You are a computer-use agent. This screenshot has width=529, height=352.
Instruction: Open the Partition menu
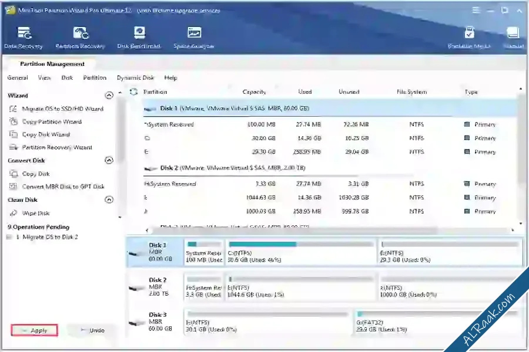coord(95,77)
